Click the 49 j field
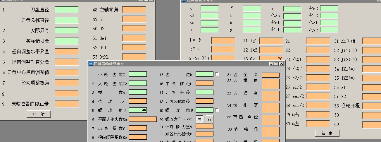381x142 pixels. [134, 19]
